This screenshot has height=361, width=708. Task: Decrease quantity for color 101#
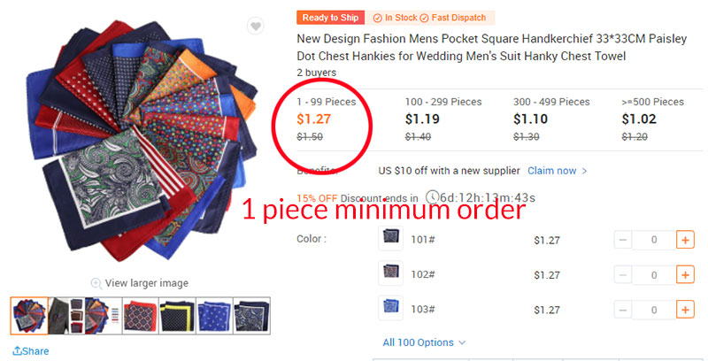pos(623,240)
